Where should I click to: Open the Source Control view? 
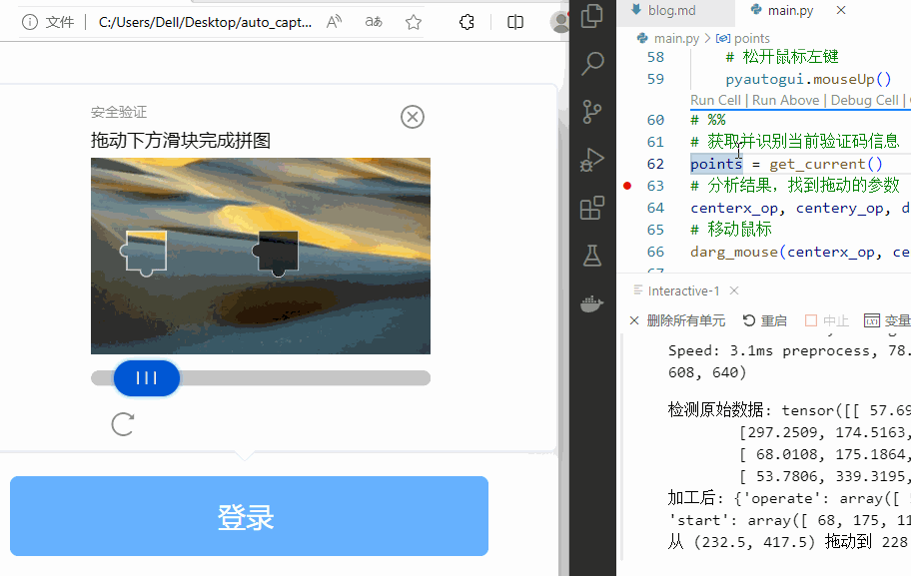click(592, 112)
